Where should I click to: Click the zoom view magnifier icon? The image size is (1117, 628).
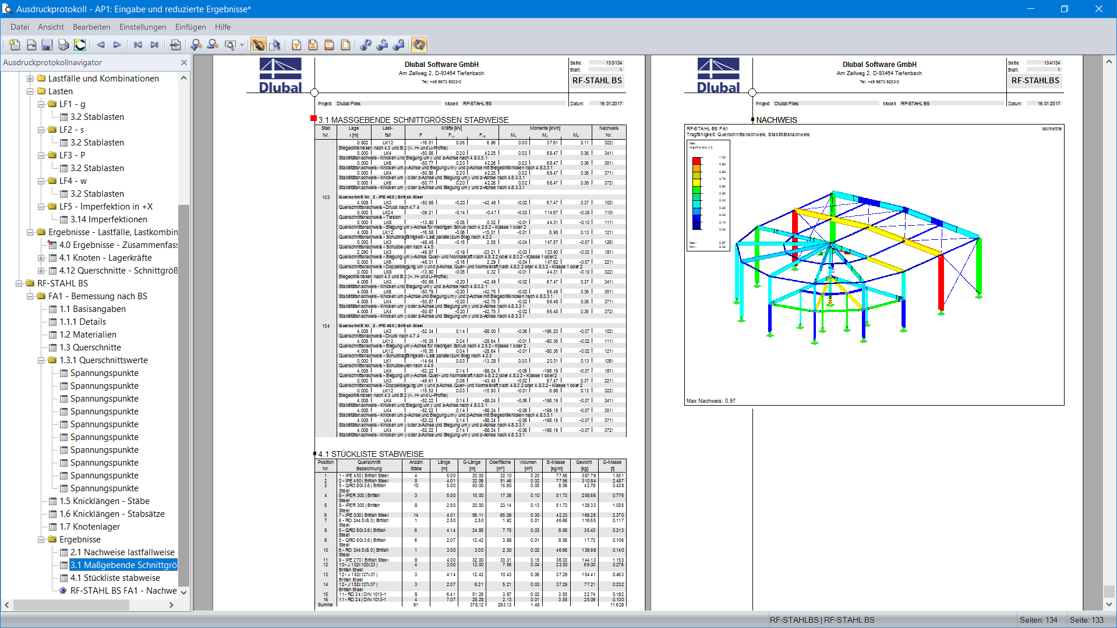coord(230,45)
